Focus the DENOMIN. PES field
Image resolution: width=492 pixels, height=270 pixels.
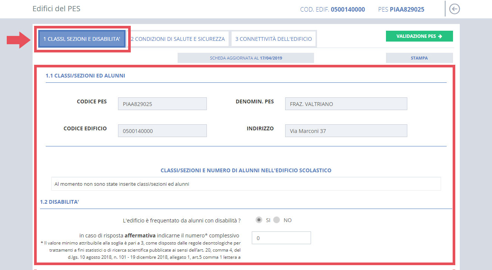[x=346, y=104]
